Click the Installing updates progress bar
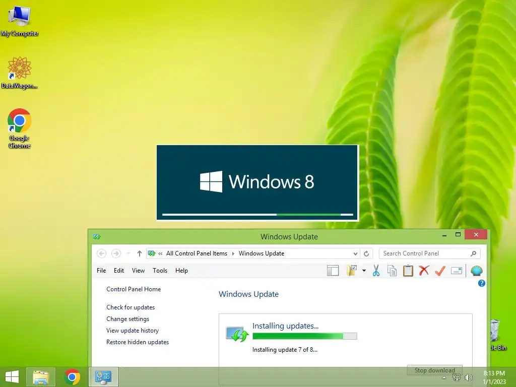The image size is (516, 387). [x=305, y=336]
